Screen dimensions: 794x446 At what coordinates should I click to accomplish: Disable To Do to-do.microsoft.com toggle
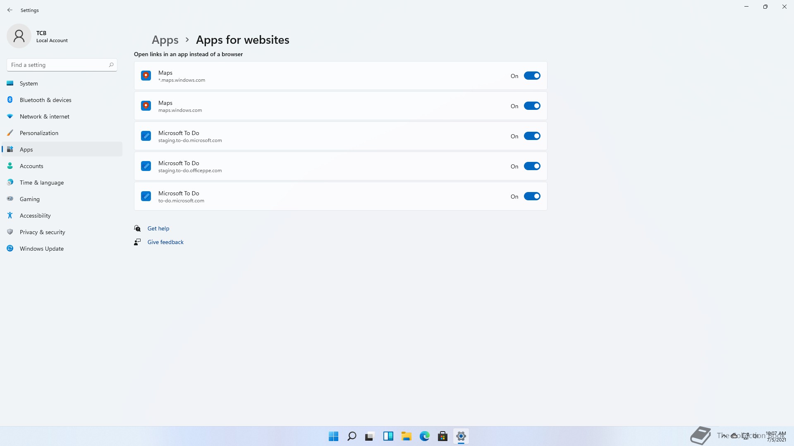(x=532, y=196)
